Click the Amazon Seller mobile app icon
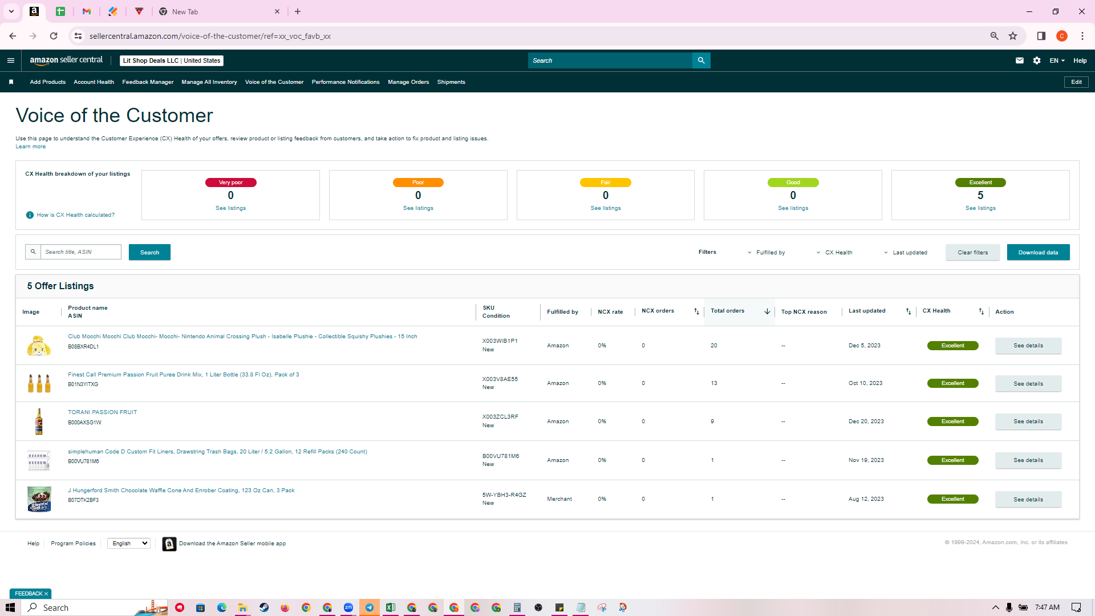Viewport: 1095px width, 616px height. point(169,544)
